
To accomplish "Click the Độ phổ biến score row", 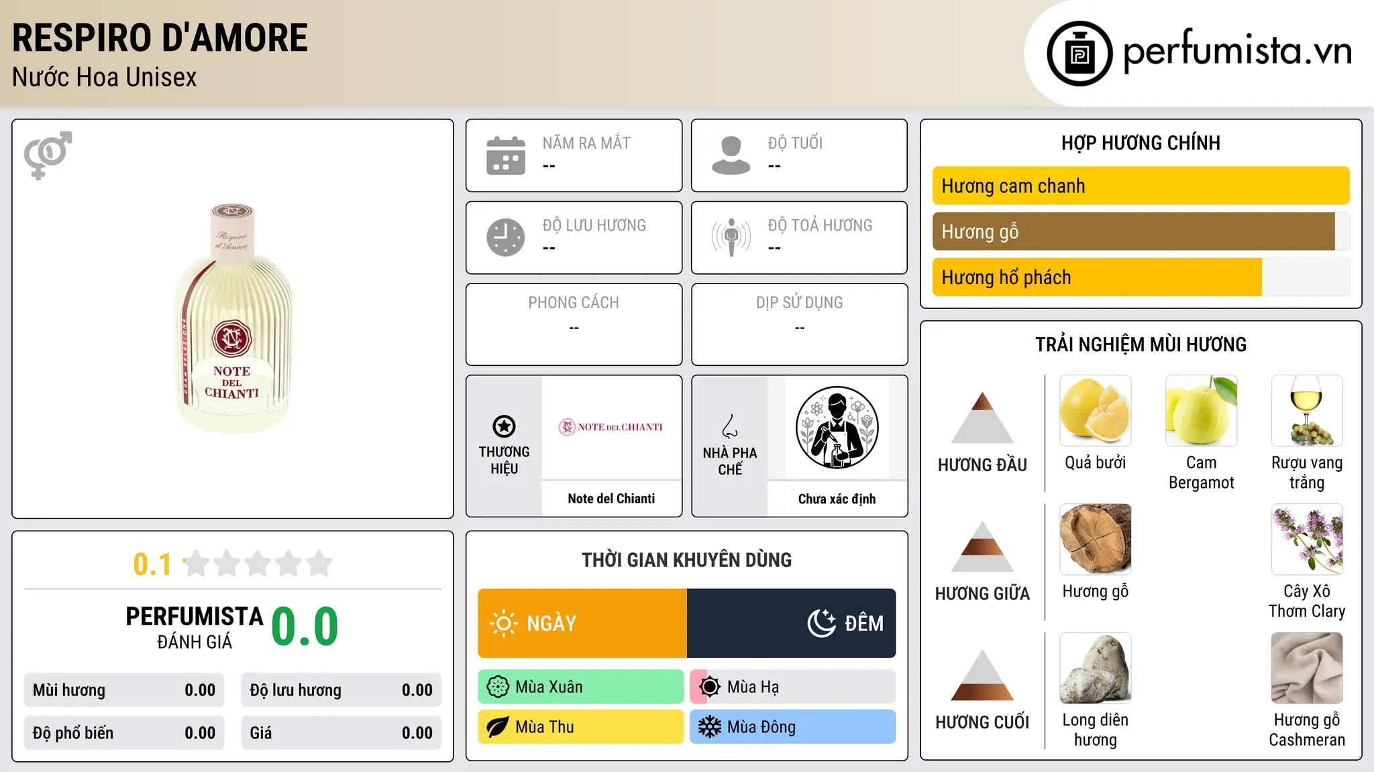I will pyautogui.click(x=124, y=733).
